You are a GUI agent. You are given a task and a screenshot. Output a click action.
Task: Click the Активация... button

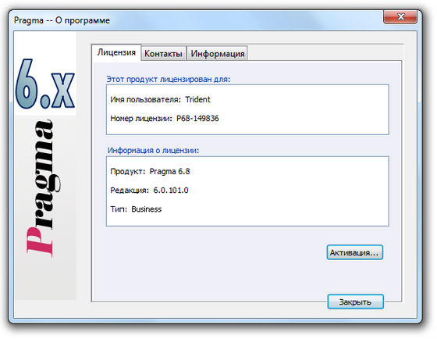354,252
